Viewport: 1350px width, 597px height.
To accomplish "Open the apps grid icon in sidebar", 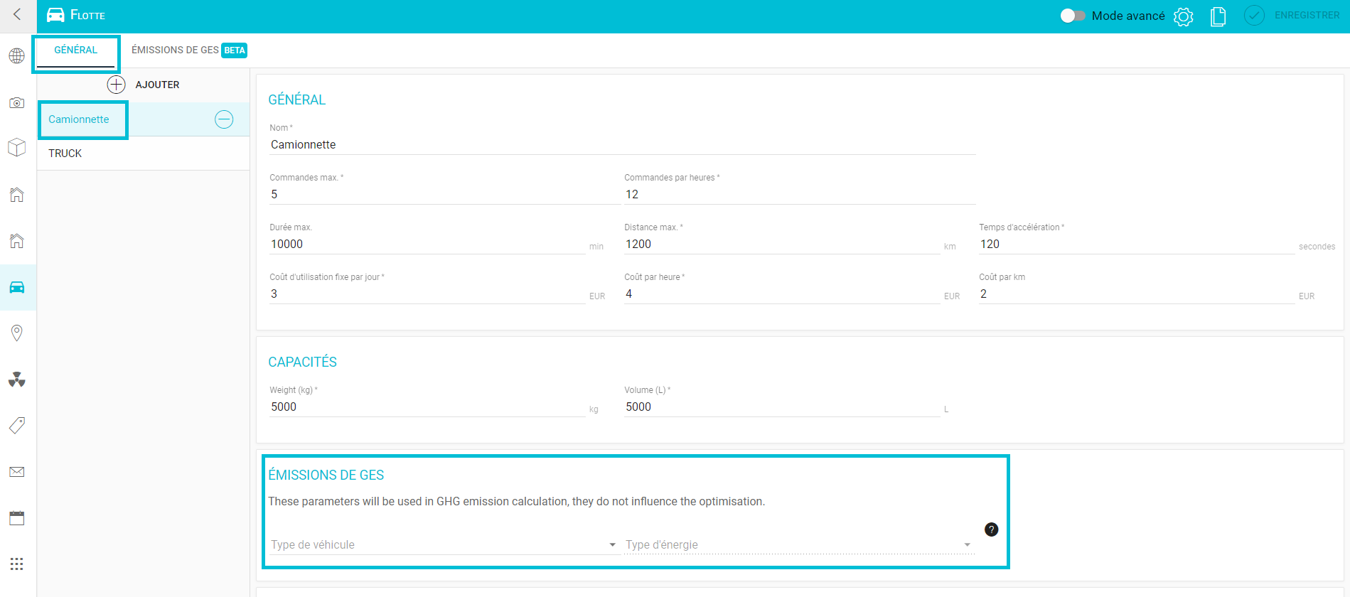I will pos(17,564).
